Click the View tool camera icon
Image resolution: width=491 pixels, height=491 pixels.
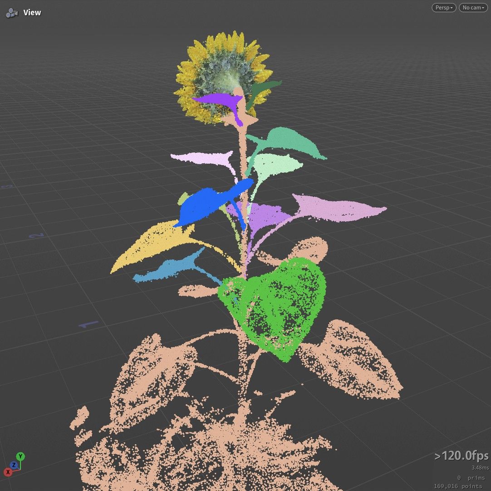[x=12, y=13]
